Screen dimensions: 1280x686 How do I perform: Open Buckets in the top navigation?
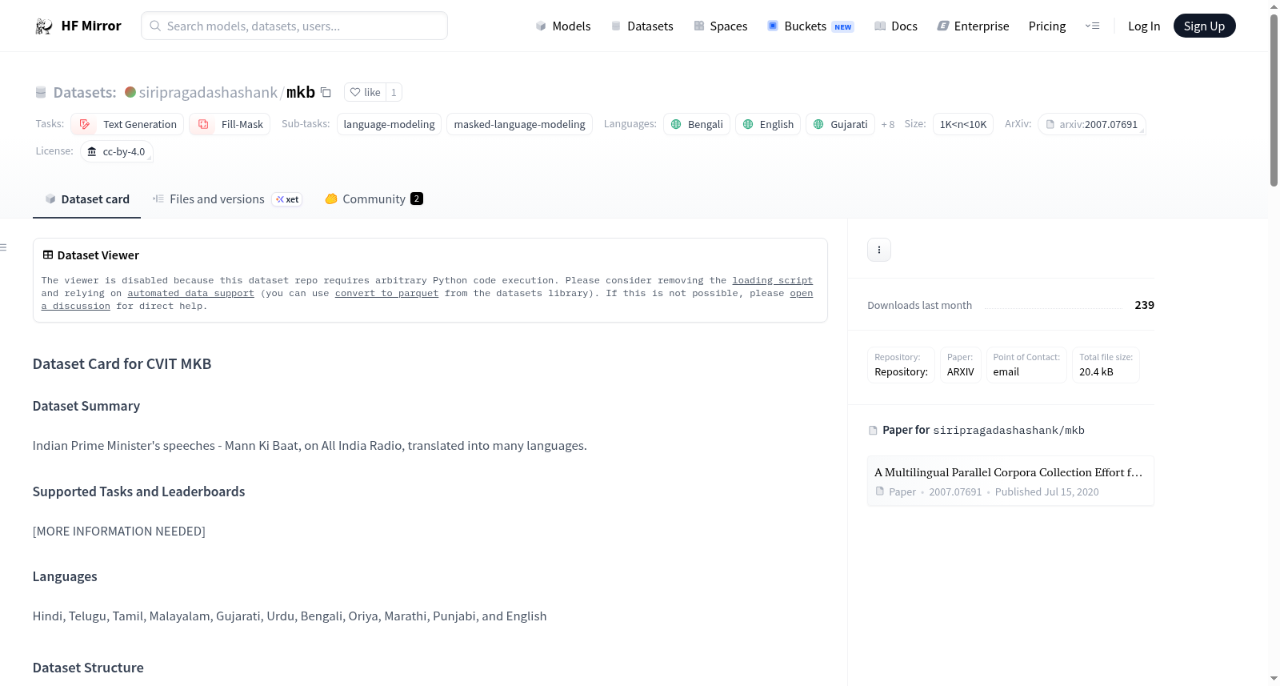(x=810, y=26)
